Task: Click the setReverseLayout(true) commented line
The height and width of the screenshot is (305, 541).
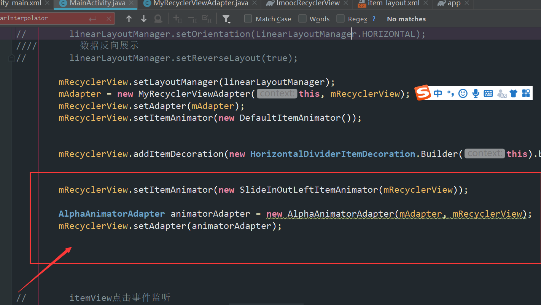Action: pos(183,58)
